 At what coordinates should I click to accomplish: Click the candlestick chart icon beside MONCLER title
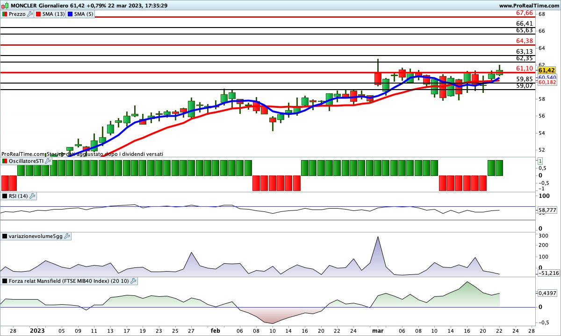pyautogui.click(x=5, y=6)
